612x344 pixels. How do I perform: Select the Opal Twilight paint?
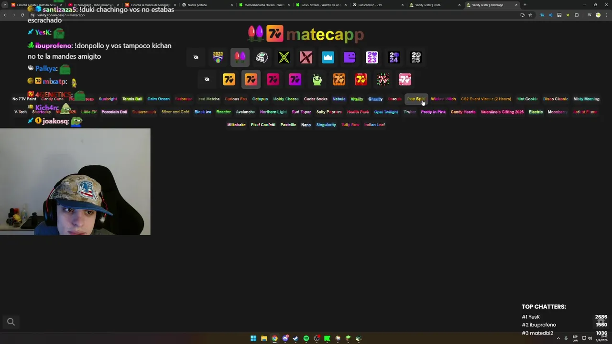pyautogui.click(x=386, y=112)
